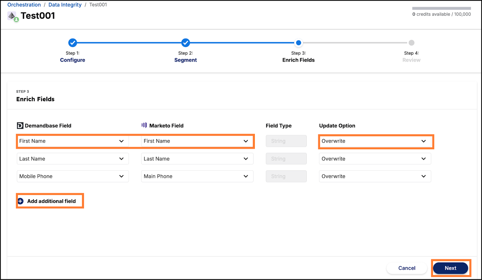Open the Data Integrity breadcrumb link
Screen dimensions: 482x280
(65, 5)
